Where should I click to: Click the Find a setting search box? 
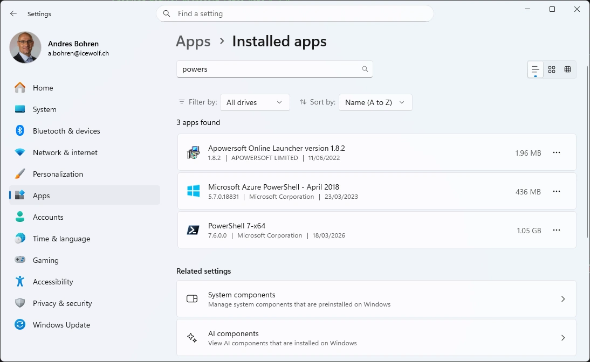click(294, 13)
